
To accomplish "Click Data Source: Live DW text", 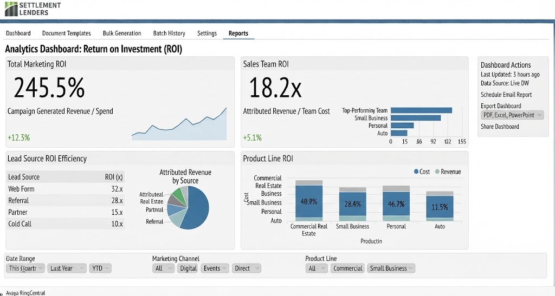I will pyautogui.click(x=505, y=83).
